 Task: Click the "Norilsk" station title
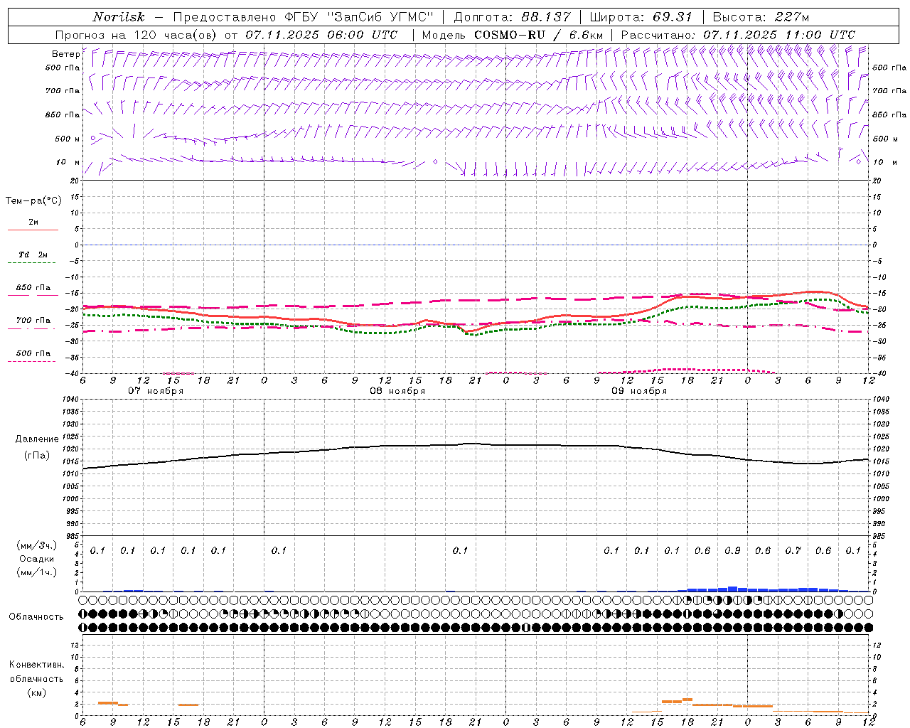point(118,17)
